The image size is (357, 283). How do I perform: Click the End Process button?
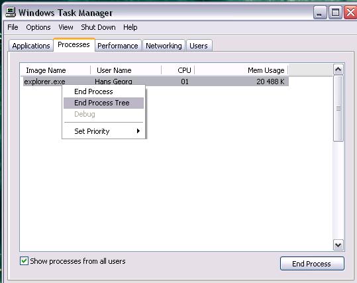[x=312, y=264]
